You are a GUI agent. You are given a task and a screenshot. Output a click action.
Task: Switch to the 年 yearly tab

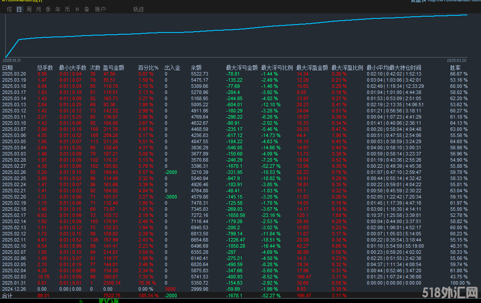click(x=58, y=9)
